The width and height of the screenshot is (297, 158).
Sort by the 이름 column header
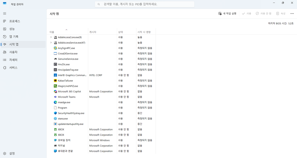point(68,32)
